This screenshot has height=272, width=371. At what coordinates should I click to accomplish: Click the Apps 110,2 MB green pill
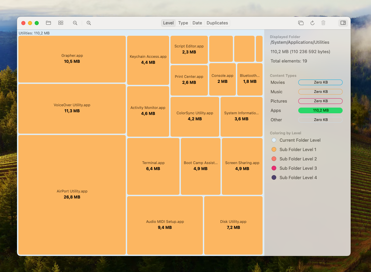tap(320, 110)
